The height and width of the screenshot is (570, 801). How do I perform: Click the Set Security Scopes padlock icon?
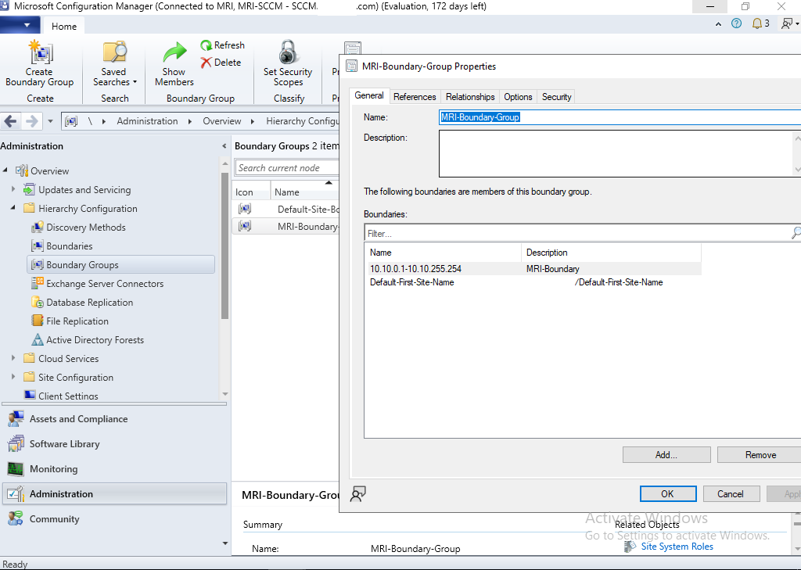coord(288,52)
